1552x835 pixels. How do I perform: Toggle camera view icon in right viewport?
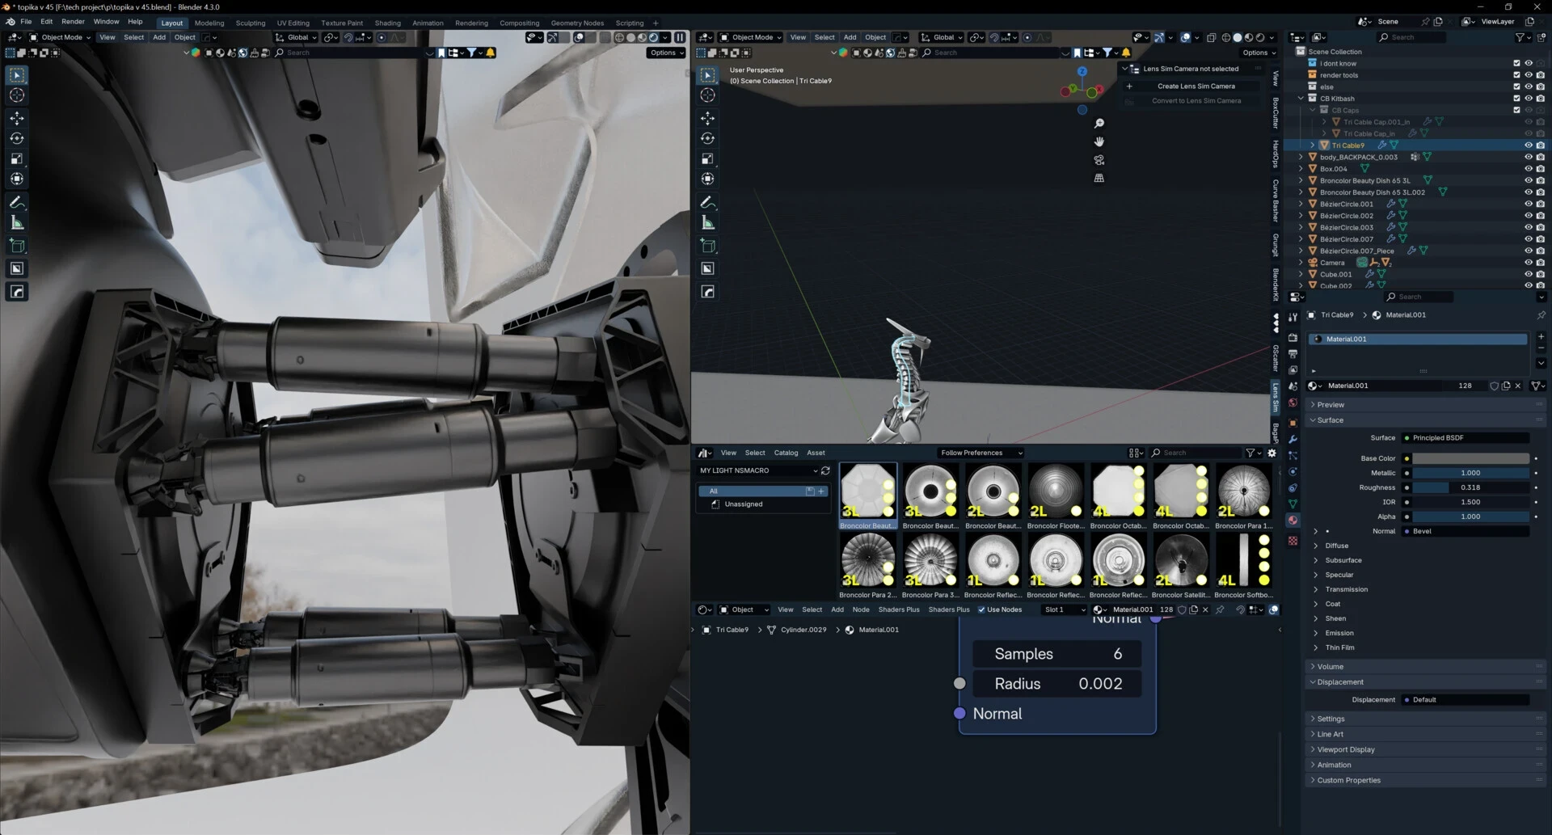click(1099, 160)
